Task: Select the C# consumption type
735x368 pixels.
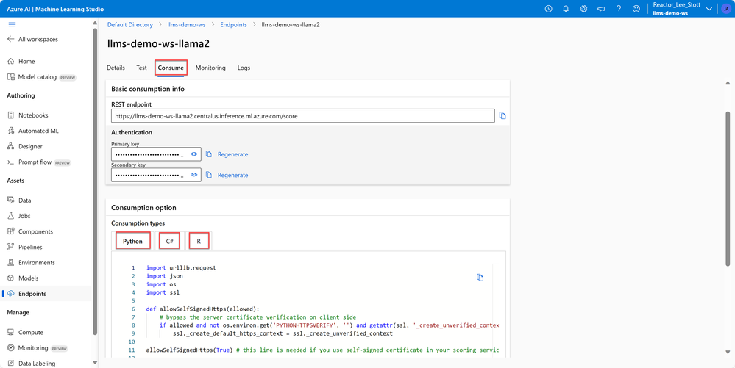Action: (x=170, y=242)
